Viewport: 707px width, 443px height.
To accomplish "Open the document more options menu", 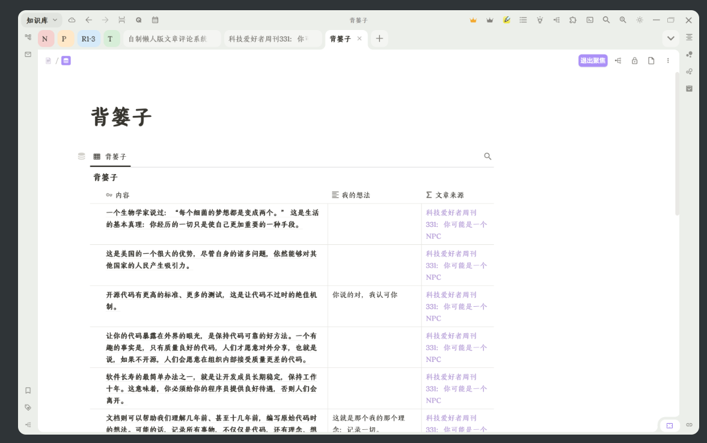I will point(668,61).
